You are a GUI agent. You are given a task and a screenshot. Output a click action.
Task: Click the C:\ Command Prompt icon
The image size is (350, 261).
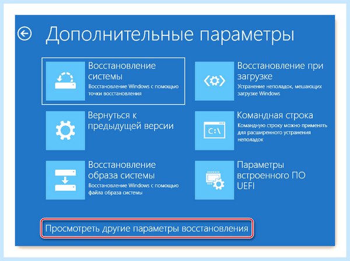pyautogui.click(x=214, y=130)
